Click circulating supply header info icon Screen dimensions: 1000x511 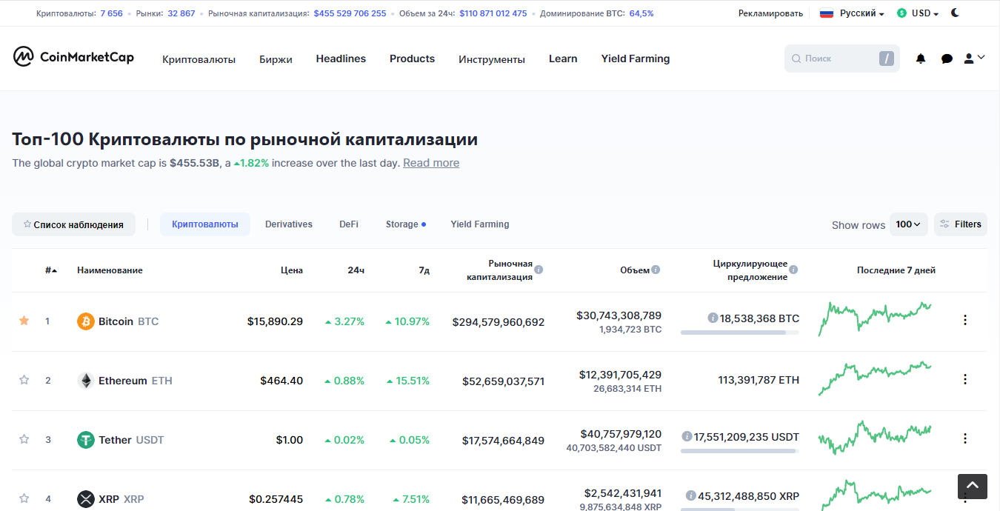[x=793, y=270]
